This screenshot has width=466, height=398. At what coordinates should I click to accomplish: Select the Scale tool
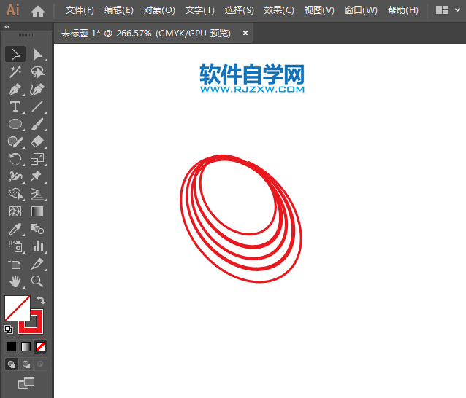37,159
